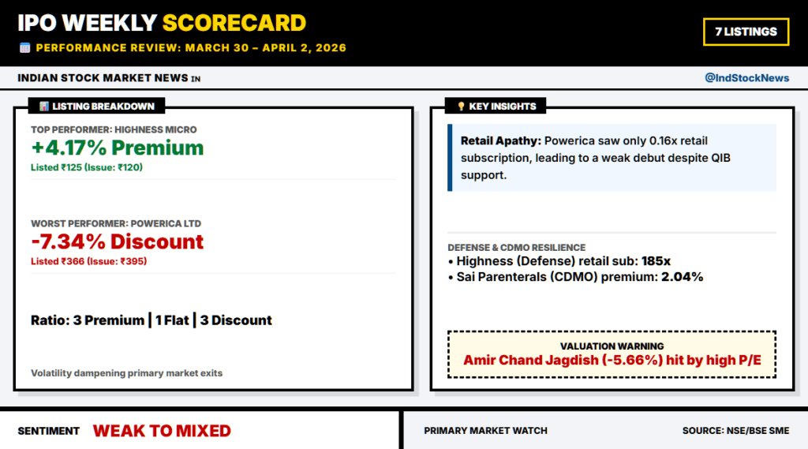Select the Key Insights header tab
Image resolution: width=808 pixels, height=449 pixels.
(496, 106)
